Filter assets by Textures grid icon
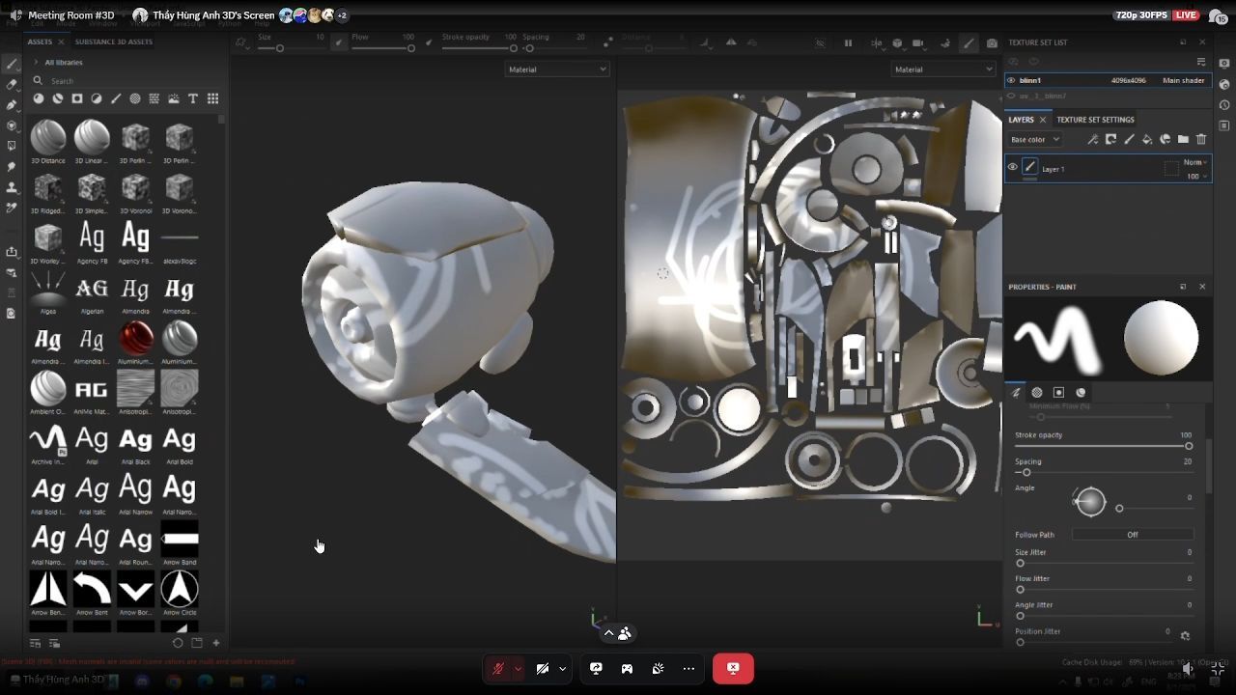 tap(154, 98)
